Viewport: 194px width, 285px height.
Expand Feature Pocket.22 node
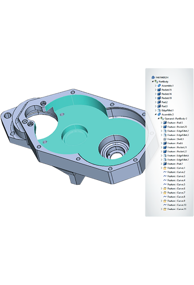click(x=161, y=151)
